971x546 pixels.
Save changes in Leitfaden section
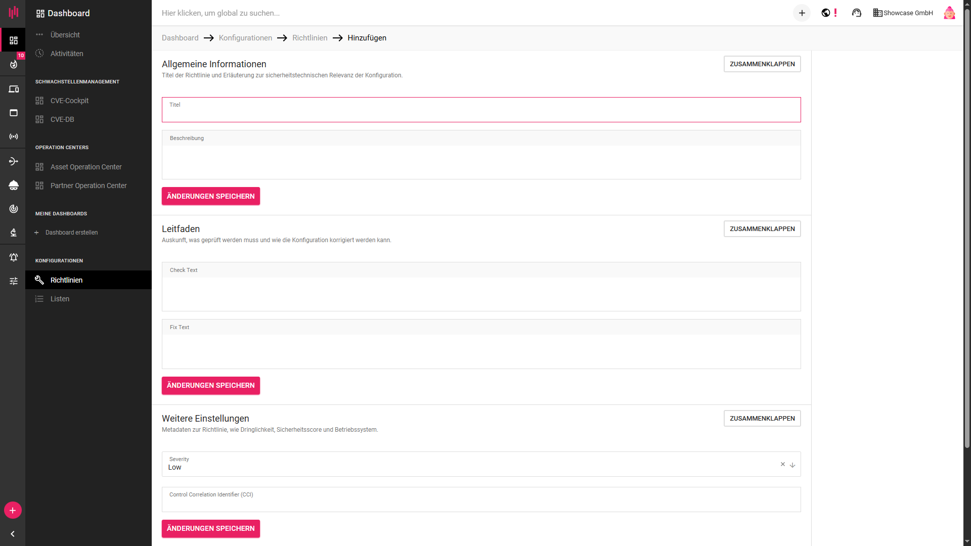point(210,385)
